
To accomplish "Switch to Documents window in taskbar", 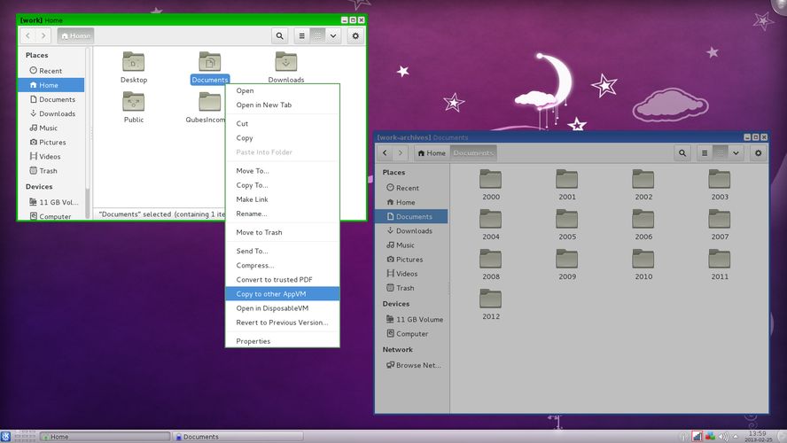I will [238, 437].
